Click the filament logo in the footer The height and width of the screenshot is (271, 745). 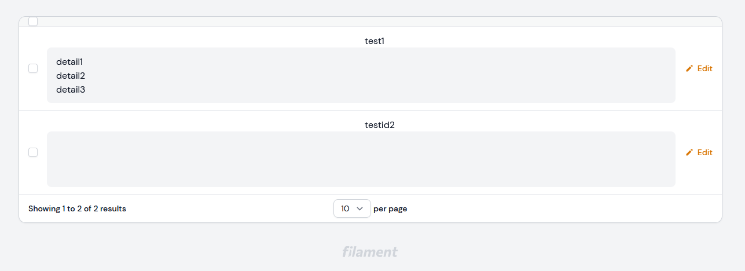click(369, 252)
